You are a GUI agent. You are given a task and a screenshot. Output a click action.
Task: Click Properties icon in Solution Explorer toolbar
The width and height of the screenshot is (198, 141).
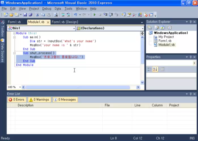150,28
